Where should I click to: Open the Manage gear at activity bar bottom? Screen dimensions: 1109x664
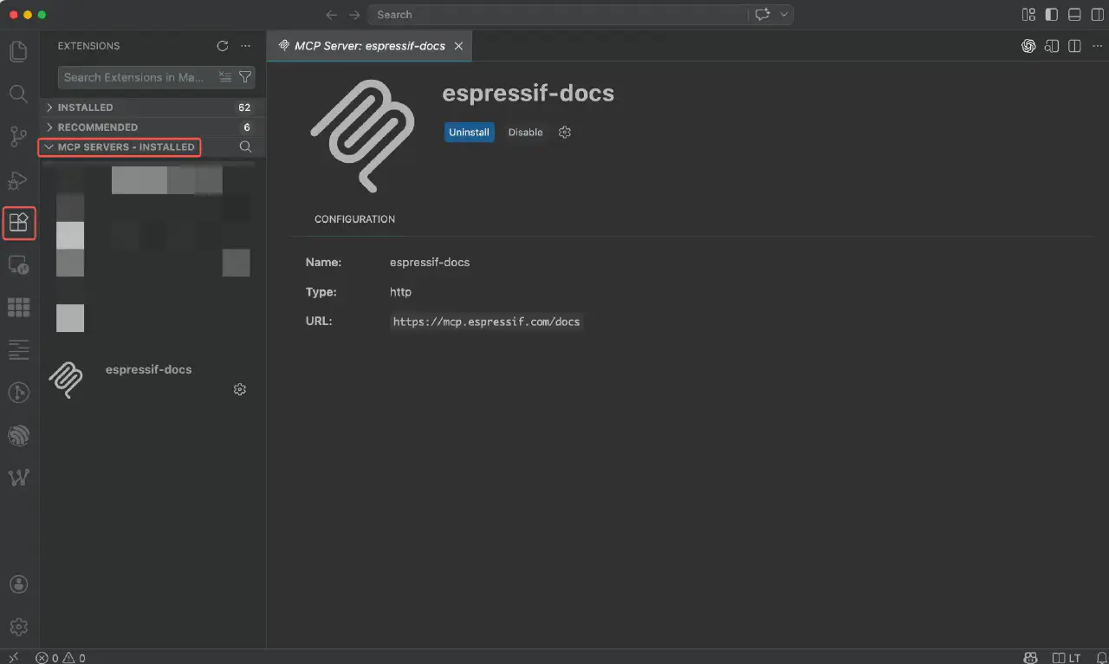click(x=18, y=626)
